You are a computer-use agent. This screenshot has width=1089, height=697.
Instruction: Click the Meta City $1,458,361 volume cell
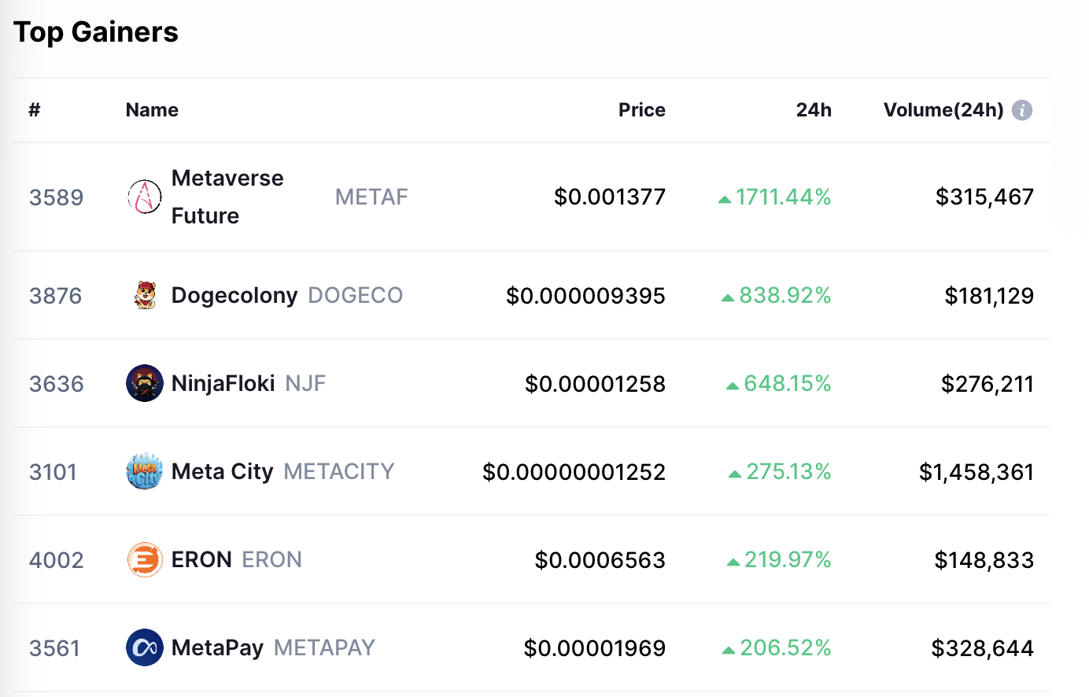tap(976, 472)
